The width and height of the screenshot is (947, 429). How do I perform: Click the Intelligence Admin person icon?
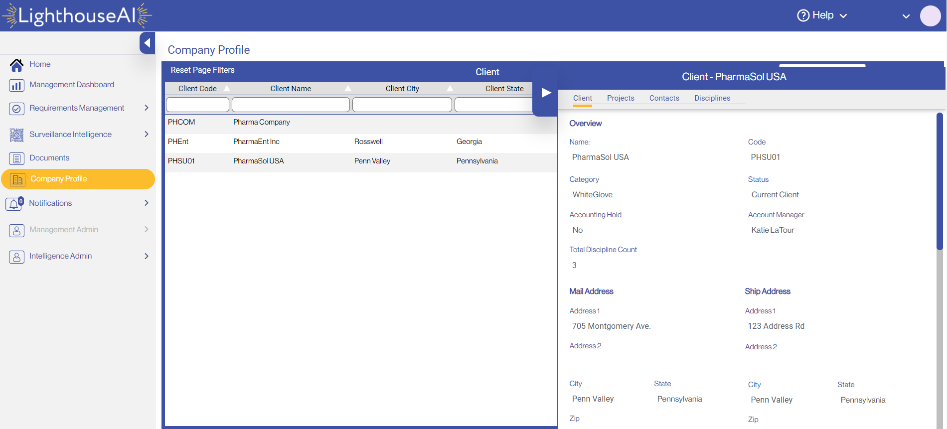point(16,257)
